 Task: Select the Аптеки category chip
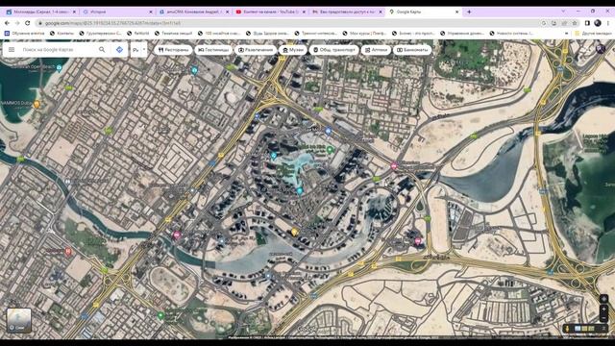tap(376, 50)
